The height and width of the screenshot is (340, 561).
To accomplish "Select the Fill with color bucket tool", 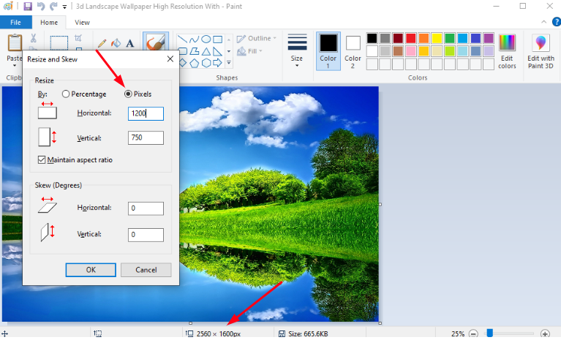I will pyautogui.click(x=116, y=43).
